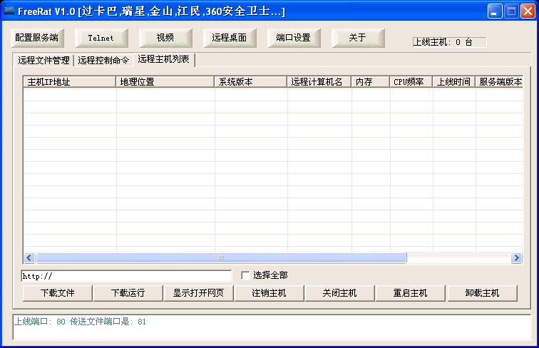
Task: Select the 远程主机列表 tab
Action: pyautogui.click(x=164, y=59)
